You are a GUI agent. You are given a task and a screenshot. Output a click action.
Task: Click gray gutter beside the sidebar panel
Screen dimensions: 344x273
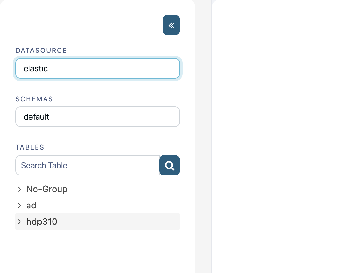(203, 136)
